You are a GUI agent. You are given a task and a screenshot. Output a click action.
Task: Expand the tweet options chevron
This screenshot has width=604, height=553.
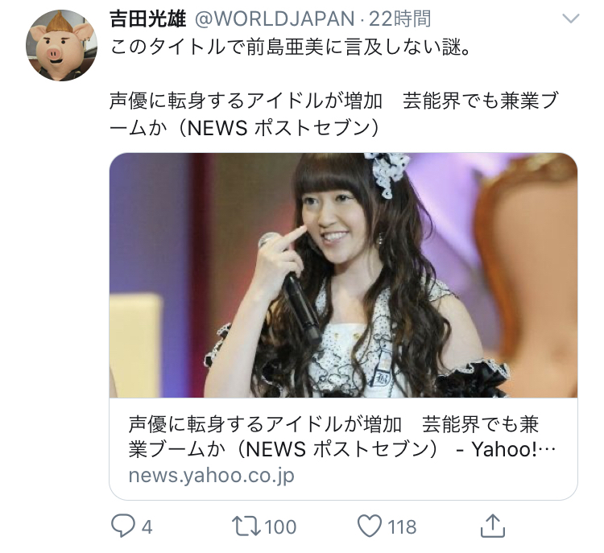[x=571, y=18]
